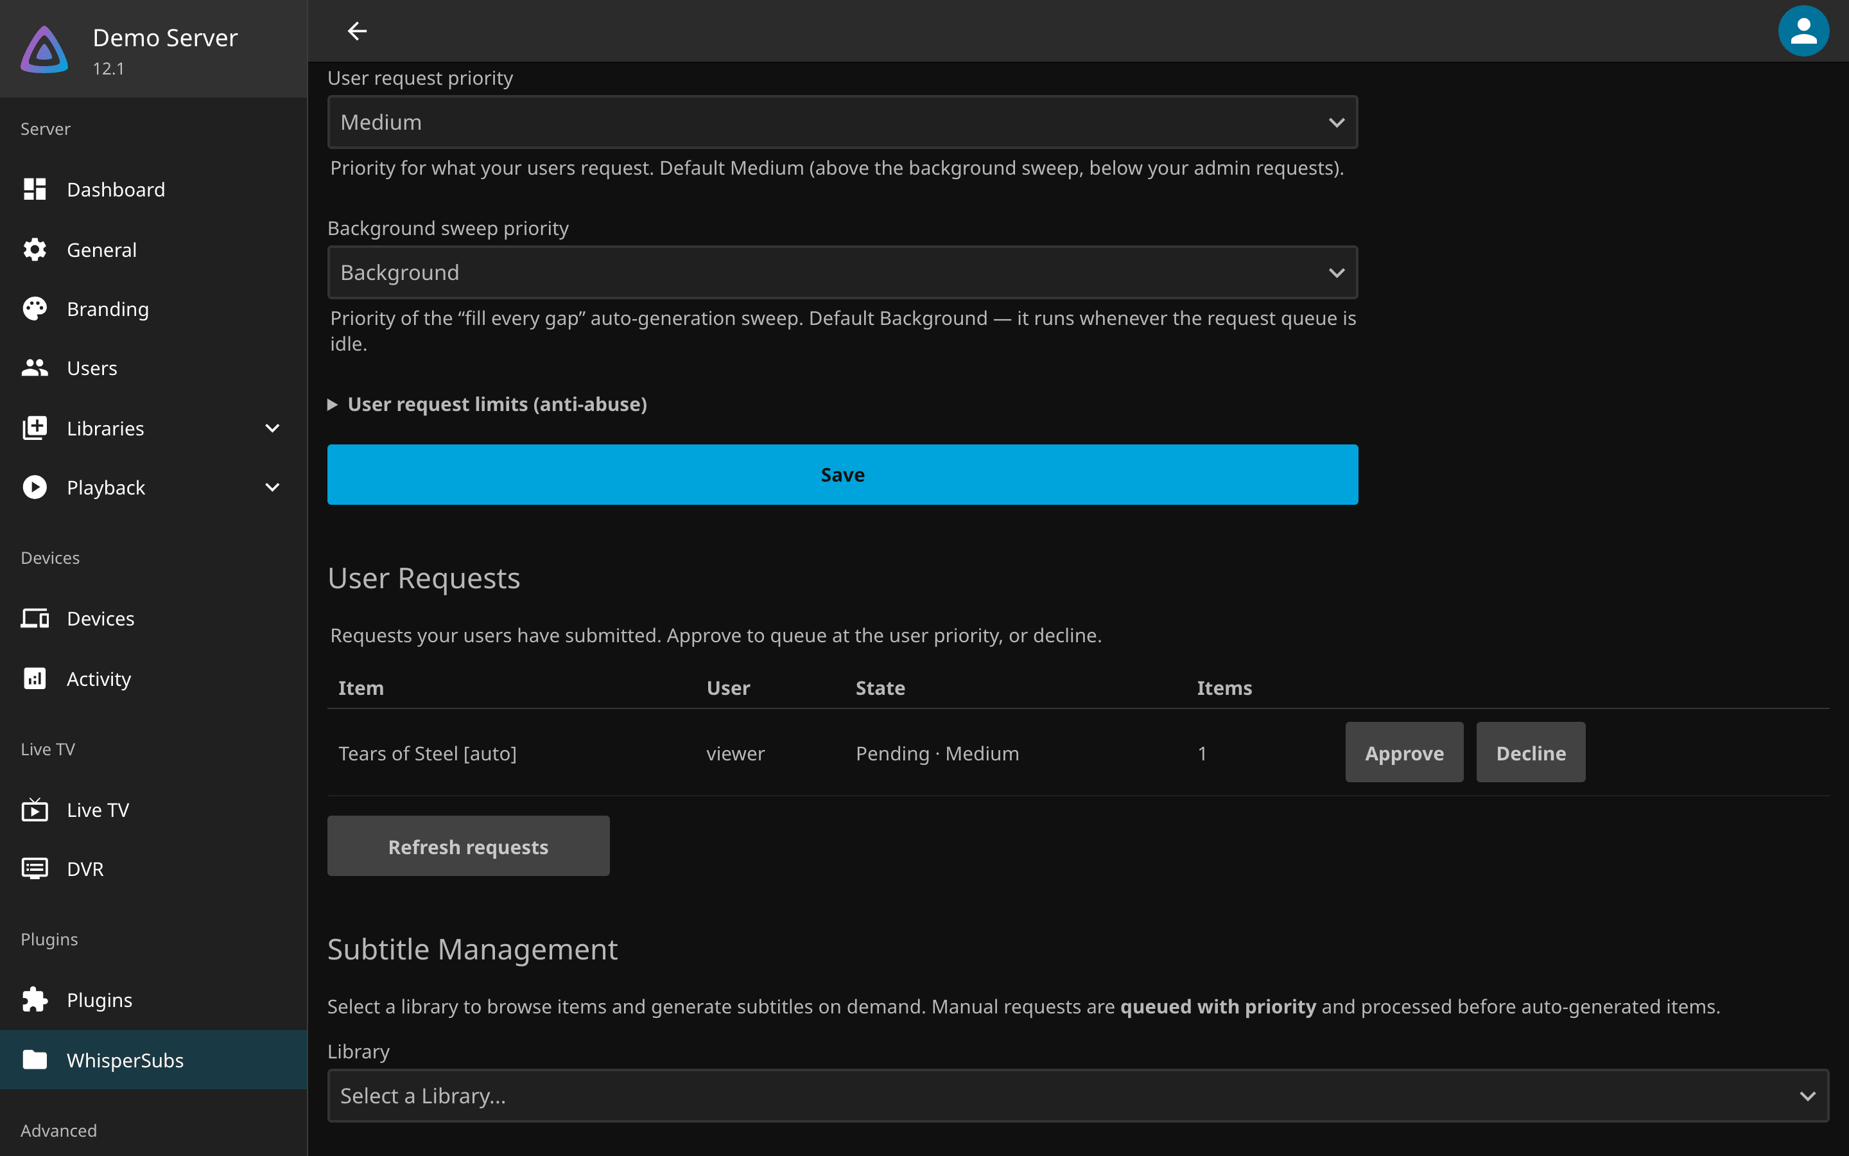
Task: Click the viewer user cell
Action: click(x=735, y=753)
